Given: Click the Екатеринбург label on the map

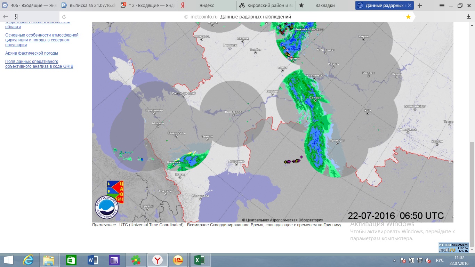Looking at the screenshot, I should (414, 106).
